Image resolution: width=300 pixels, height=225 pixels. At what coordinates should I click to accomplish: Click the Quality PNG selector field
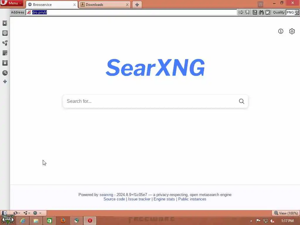(290, 12)
